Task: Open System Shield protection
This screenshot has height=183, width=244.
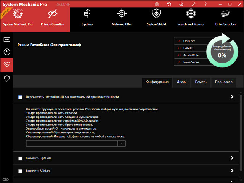Action: tap(156, 17)
